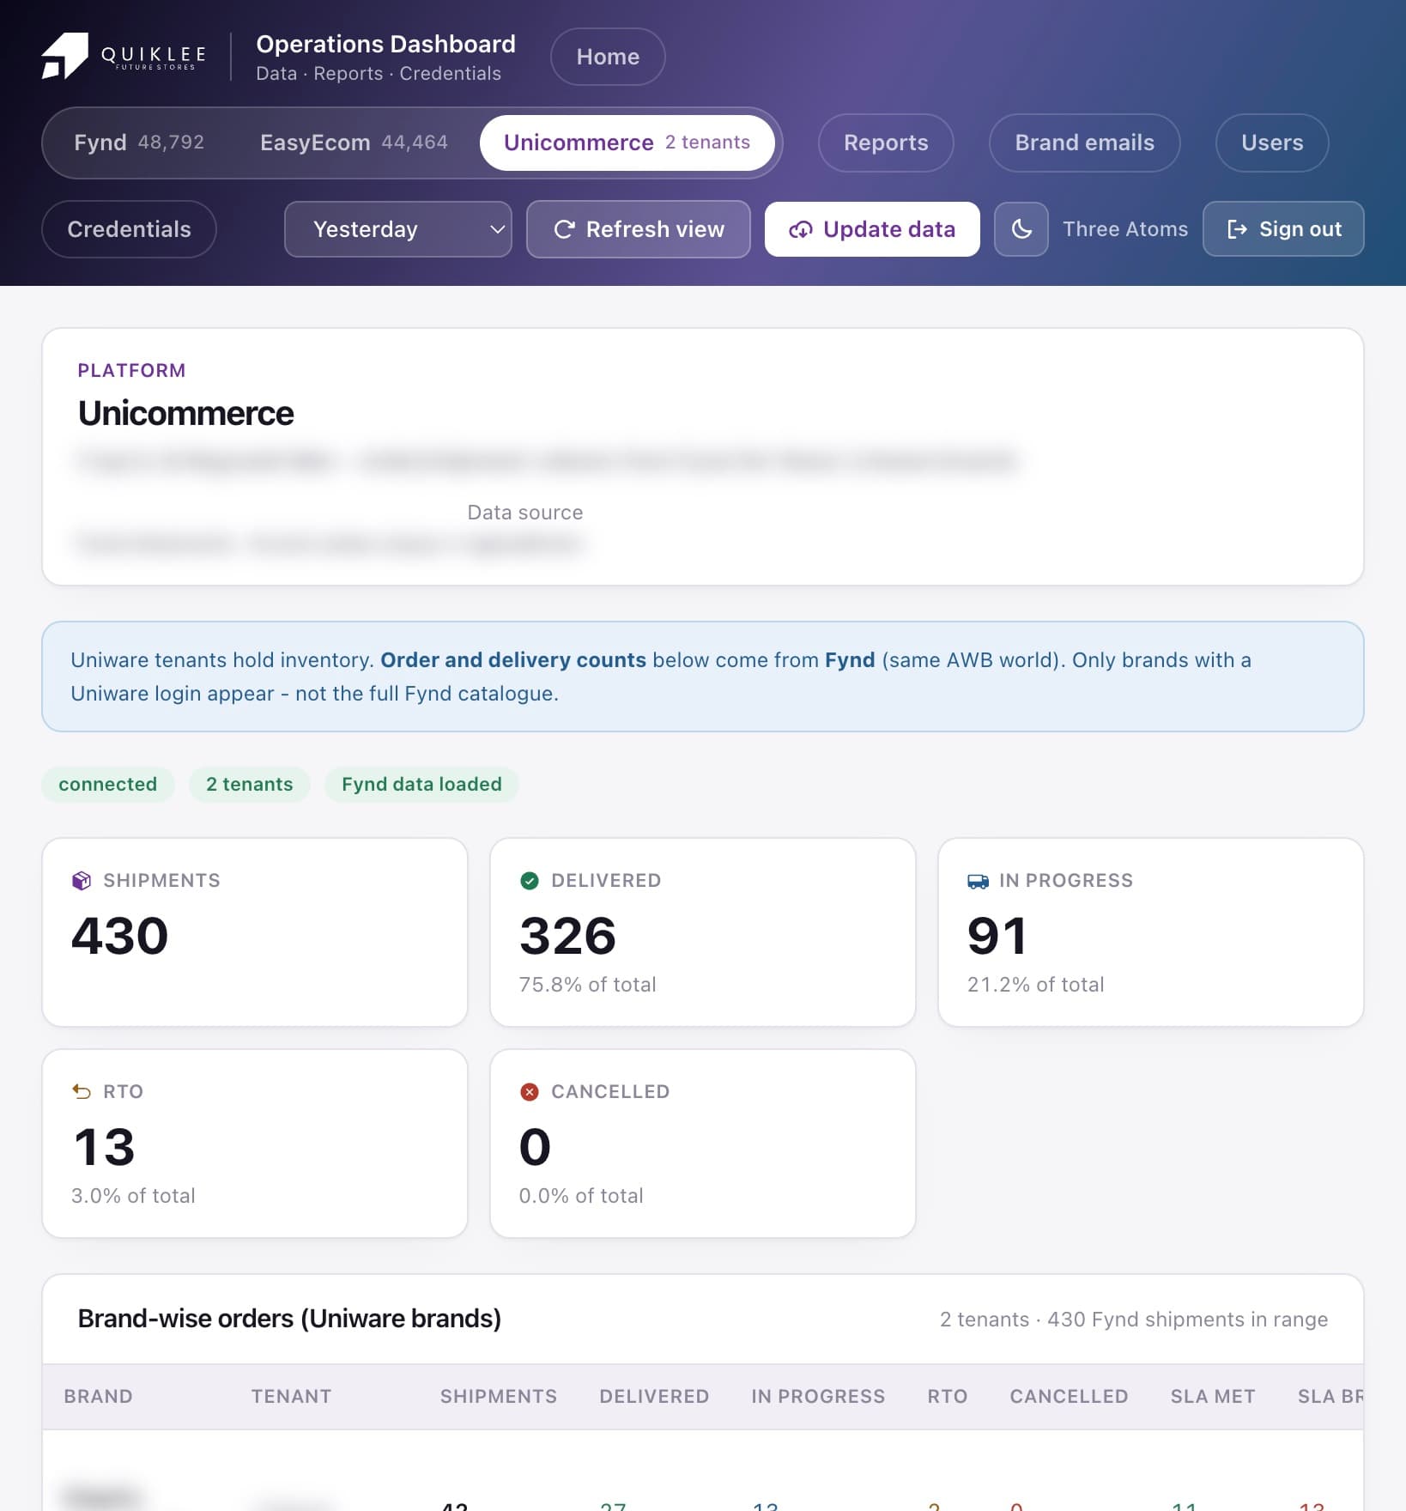Expand the date dropdown chevron arrow

(496, 230)
